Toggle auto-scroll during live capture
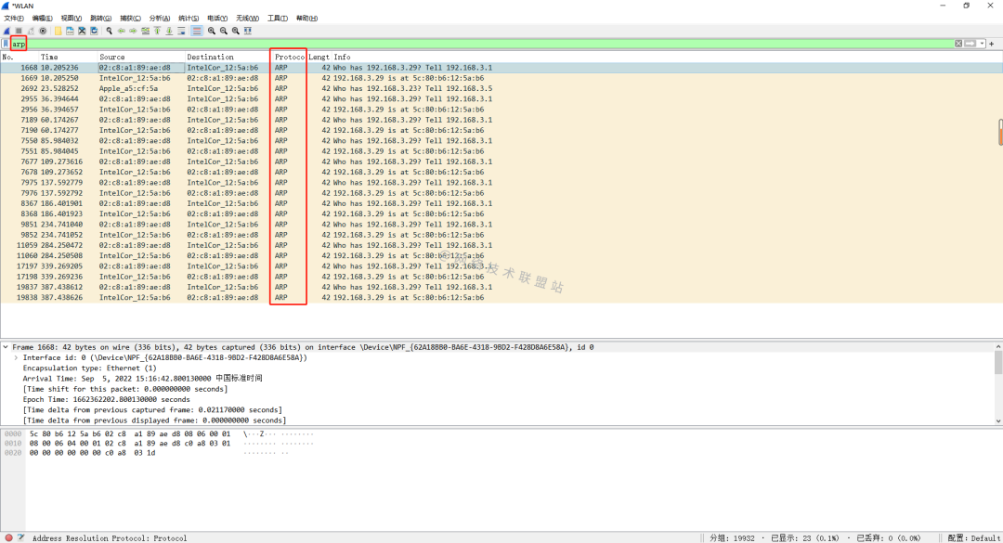The image size is (1003, 543). (x=181, y=31)
